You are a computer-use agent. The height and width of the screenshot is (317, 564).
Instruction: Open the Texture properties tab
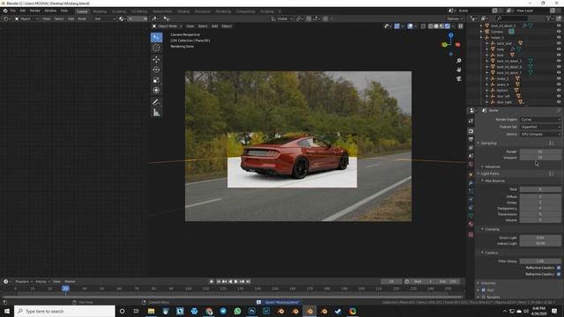pyautogui.click(x=471, y=235)
